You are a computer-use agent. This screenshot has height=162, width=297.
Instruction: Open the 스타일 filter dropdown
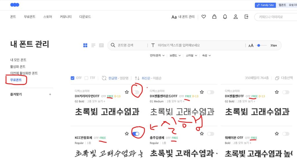tap(191, 55)
